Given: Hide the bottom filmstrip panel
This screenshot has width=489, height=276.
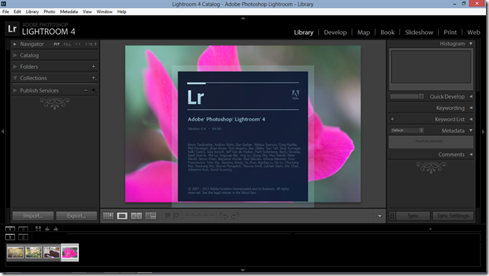Looking at the screenshot, I should (x=243, y=270).
